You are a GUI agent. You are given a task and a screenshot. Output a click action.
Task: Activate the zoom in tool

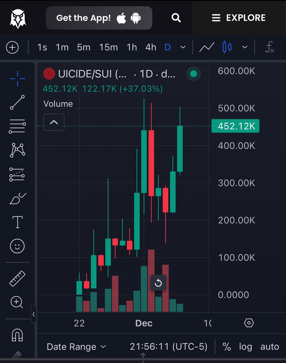coord(17,302)
